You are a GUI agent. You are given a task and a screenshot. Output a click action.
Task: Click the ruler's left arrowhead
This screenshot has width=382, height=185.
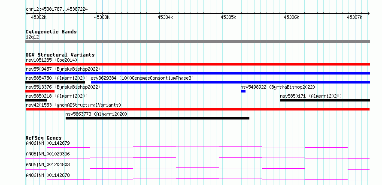(27, 13)
